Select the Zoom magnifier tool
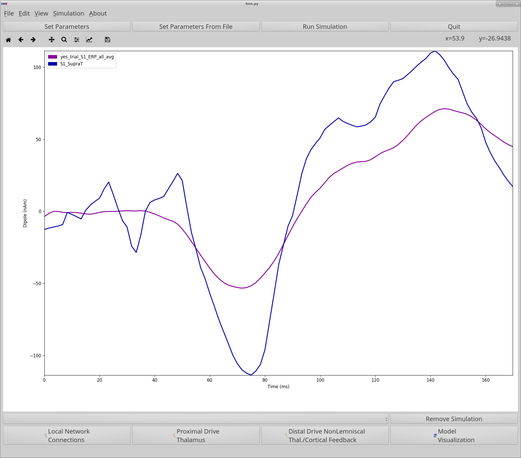Screen dimensions: 521x458 coord(64,40)
